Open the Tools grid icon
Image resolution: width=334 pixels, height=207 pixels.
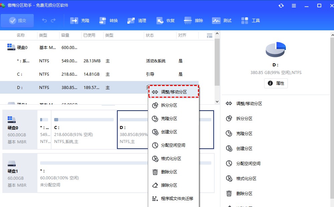point(245,21)
